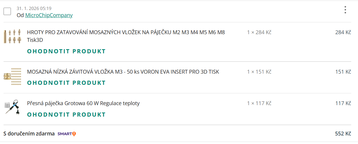
Task: Rate the HROTY PRO ZATAVOVÁNÍ product
Action: coord(66,51)
